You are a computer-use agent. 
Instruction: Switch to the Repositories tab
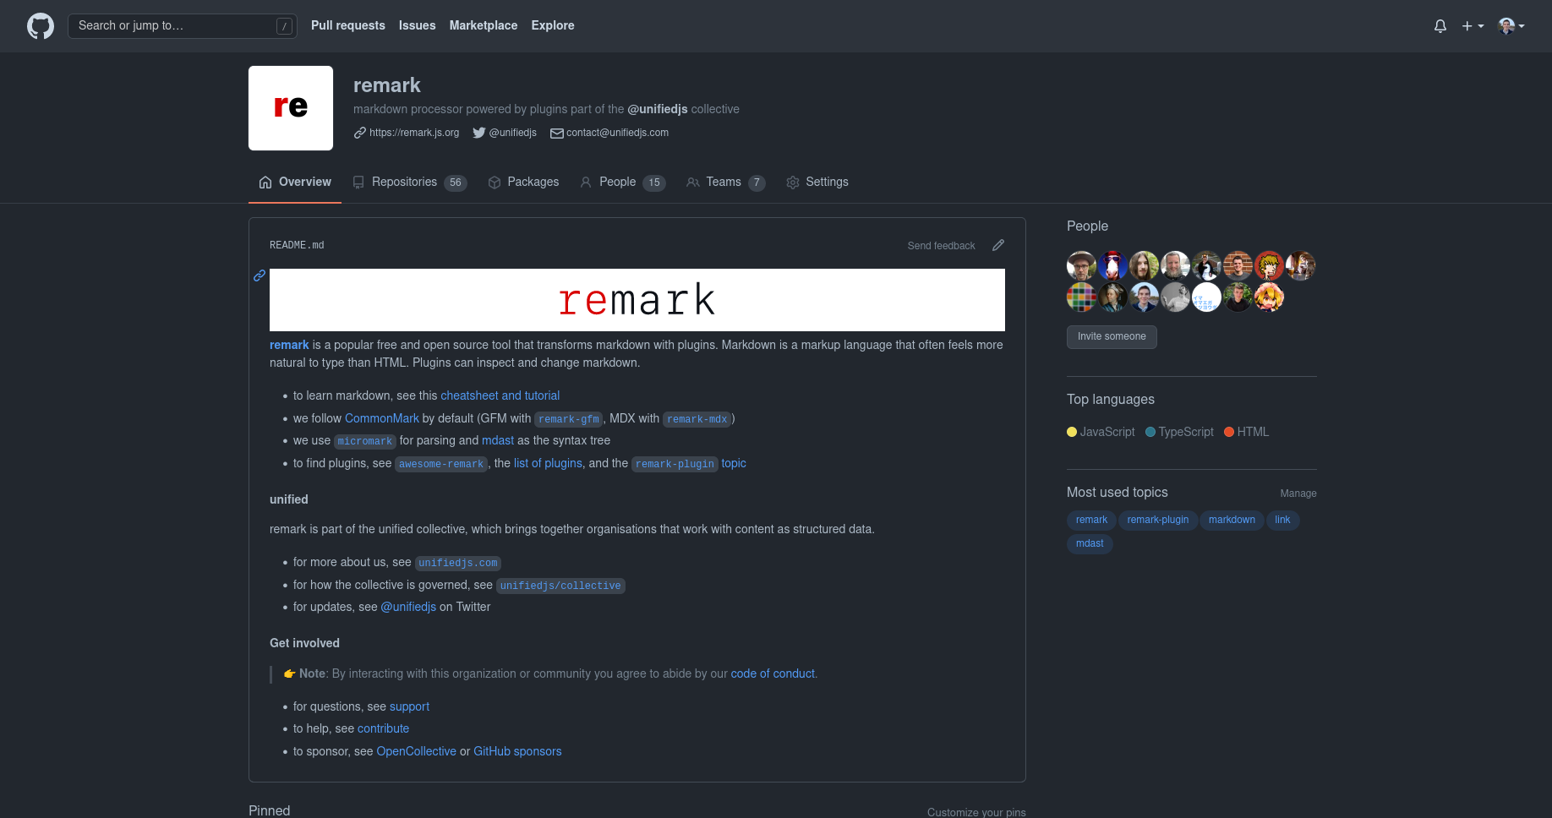point(410,182)
